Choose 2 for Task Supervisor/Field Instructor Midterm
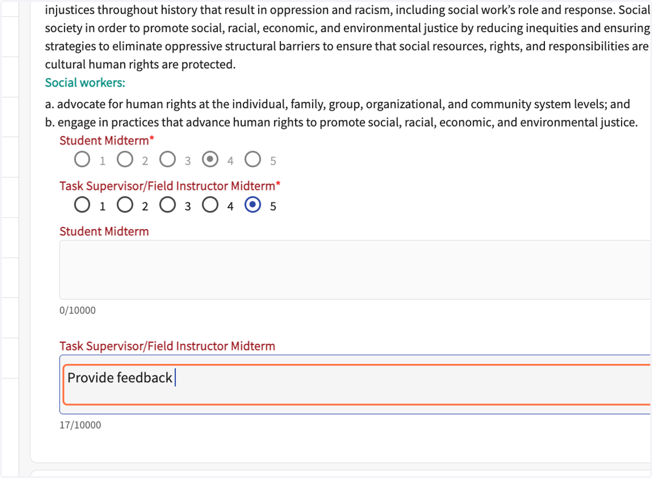 point(124,205)
